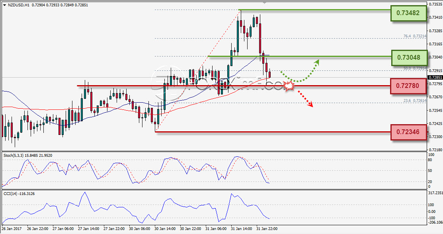
Task: Click the Stochastic scale value 20
Action: click(430, 182)
